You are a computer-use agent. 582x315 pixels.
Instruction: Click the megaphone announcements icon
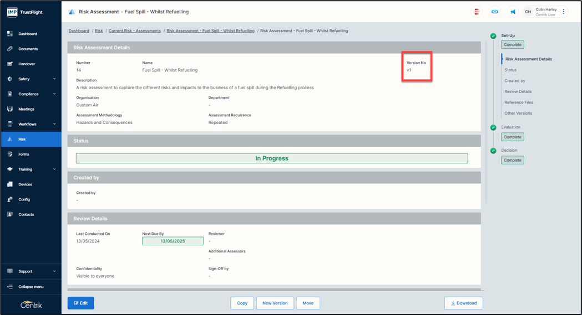[x=513, y=12]
